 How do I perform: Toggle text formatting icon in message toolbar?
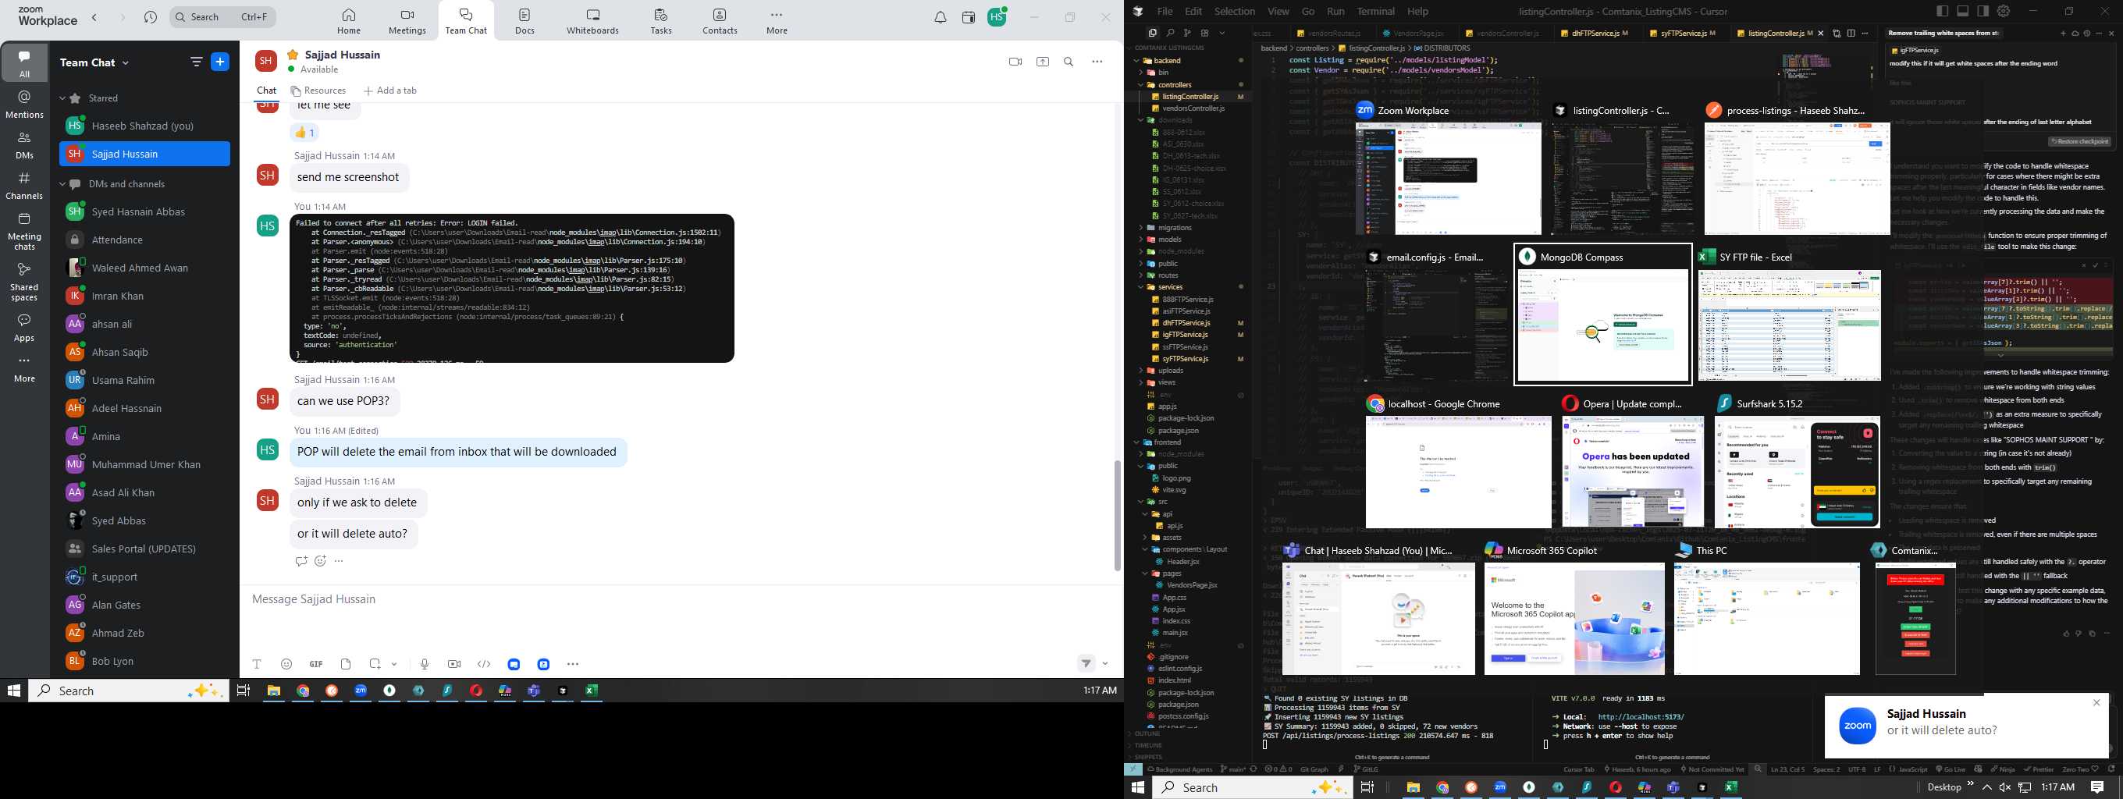(x=257, y=664)
